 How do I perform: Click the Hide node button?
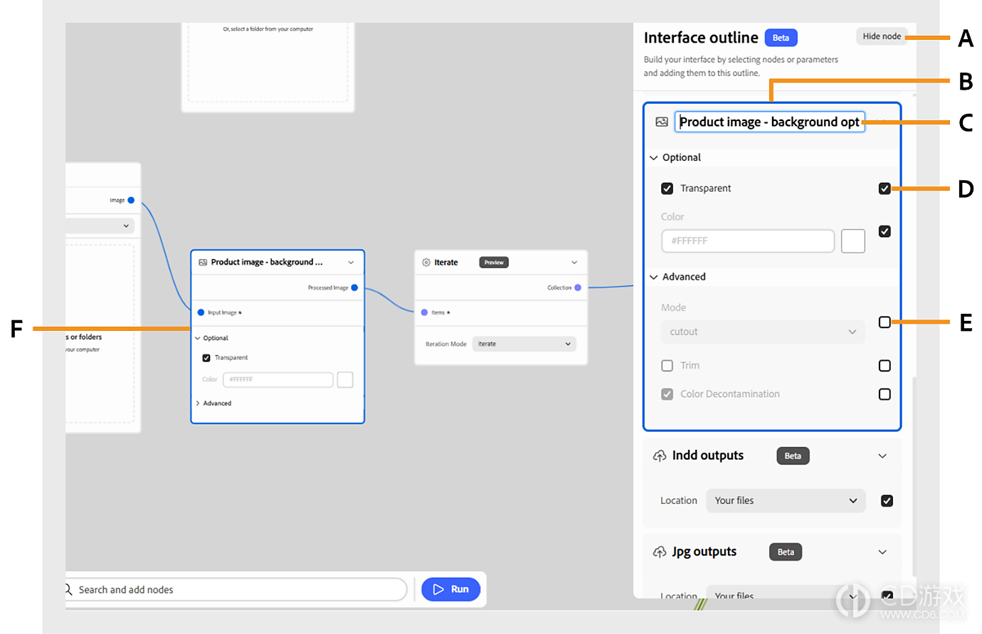[x=882, y=36]
